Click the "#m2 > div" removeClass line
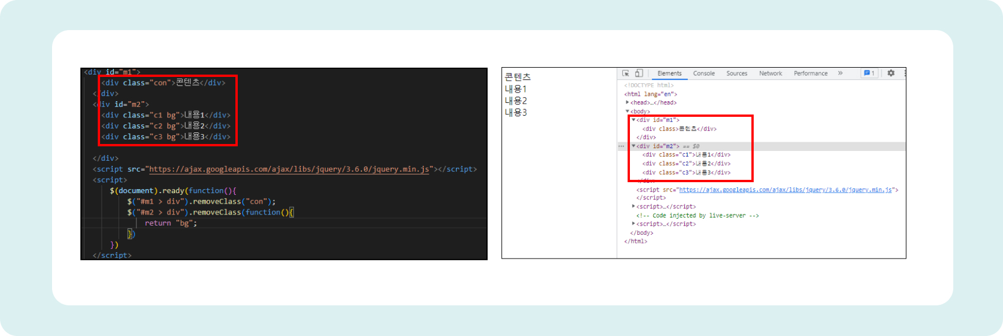Screen dimensions: 1003x336 (211, 212)
